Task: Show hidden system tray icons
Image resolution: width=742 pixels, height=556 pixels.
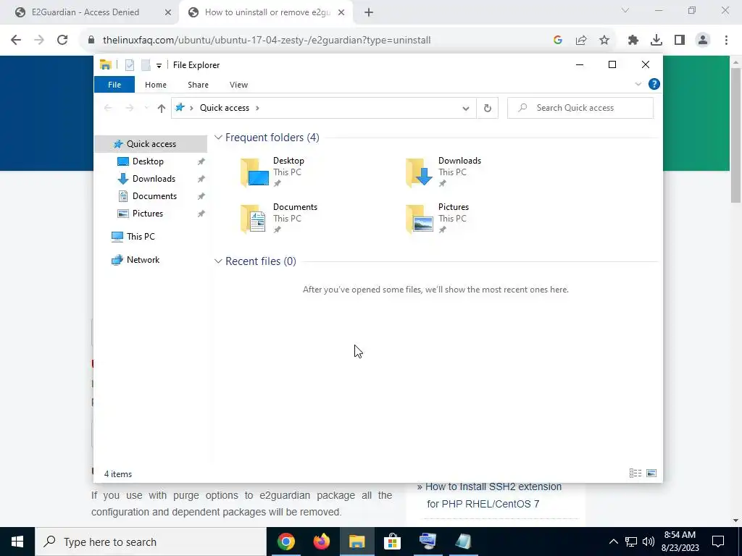Action: (x=613, y=542)
